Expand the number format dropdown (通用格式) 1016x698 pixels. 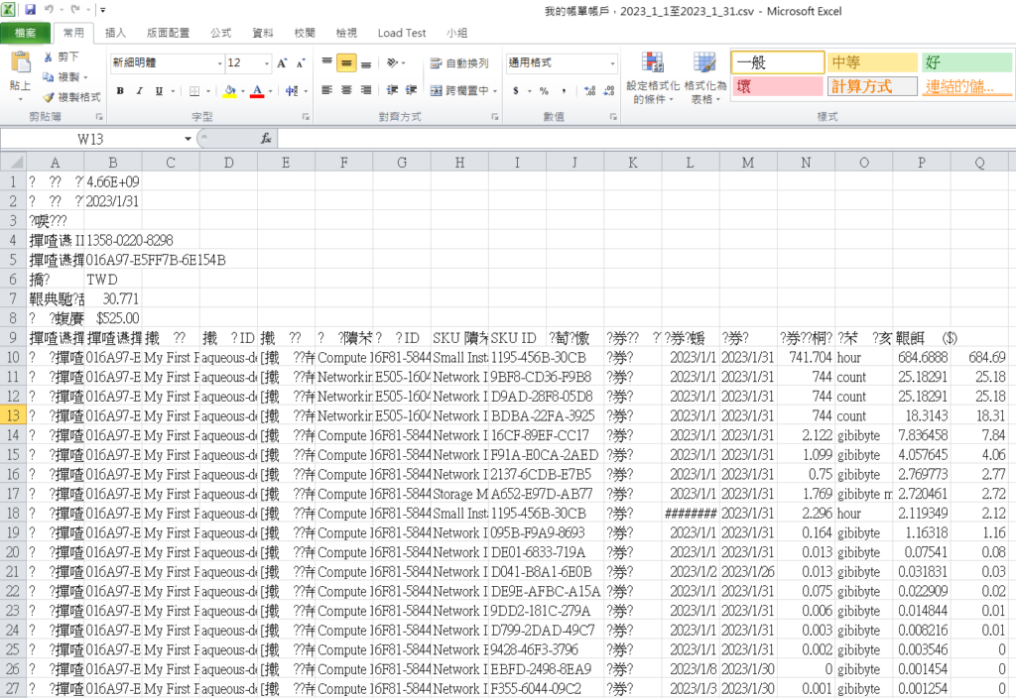point(610,63)
